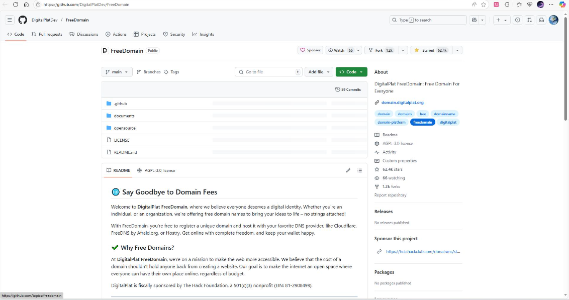The width and height of the screenshot is (569, 300).
Task: Reload the page with browser refresh icon
Action: tap(15, 5)
